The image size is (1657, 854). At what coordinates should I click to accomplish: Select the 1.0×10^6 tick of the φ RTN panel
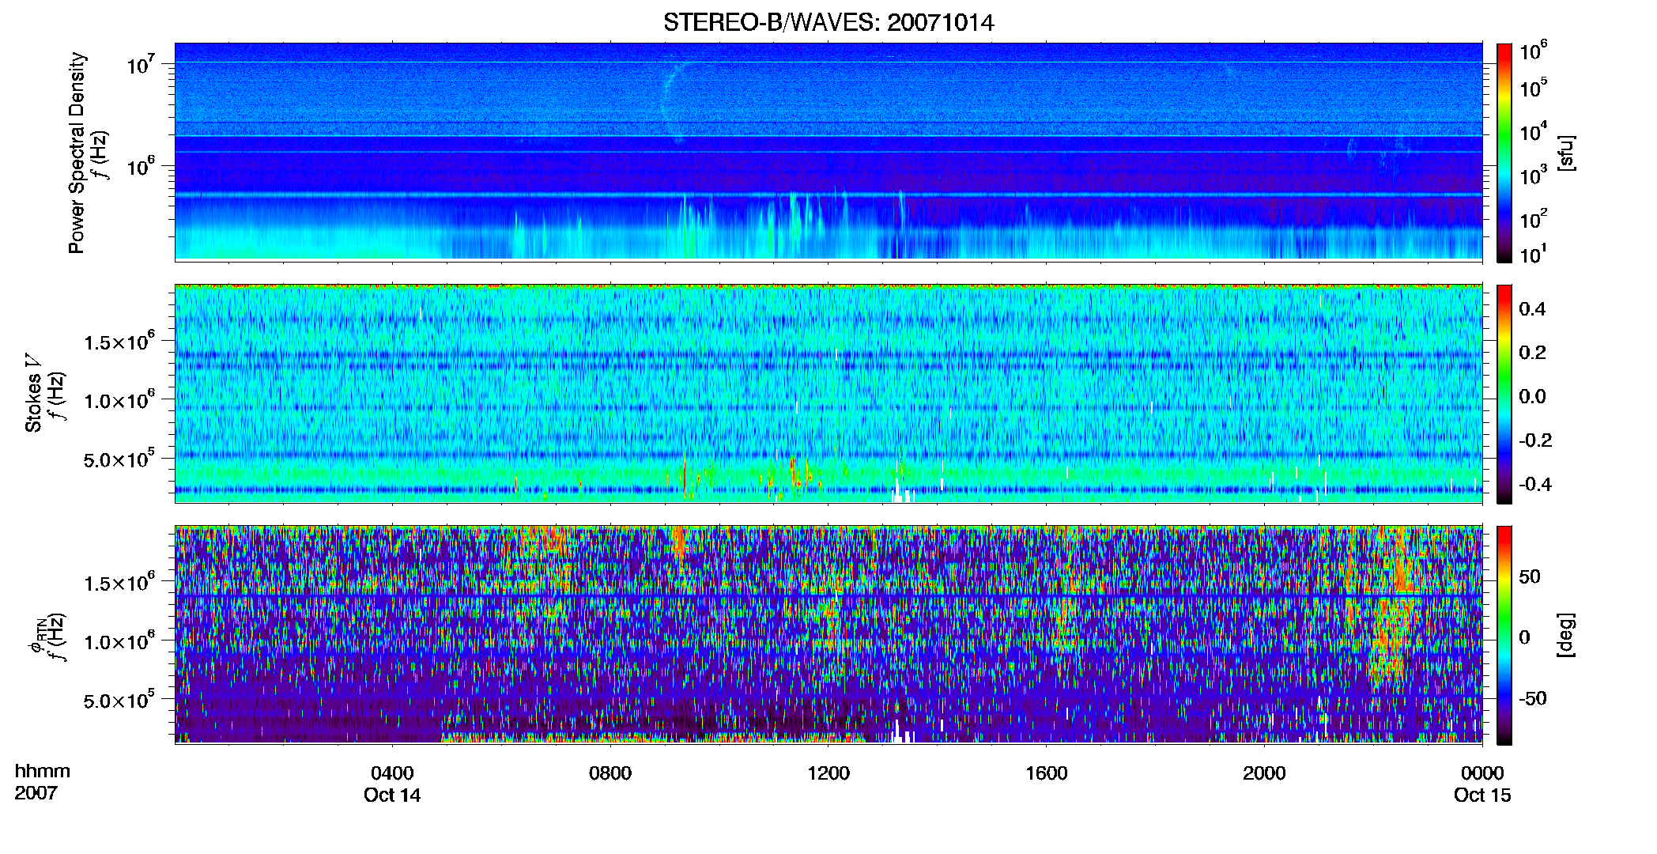(119, 641)
